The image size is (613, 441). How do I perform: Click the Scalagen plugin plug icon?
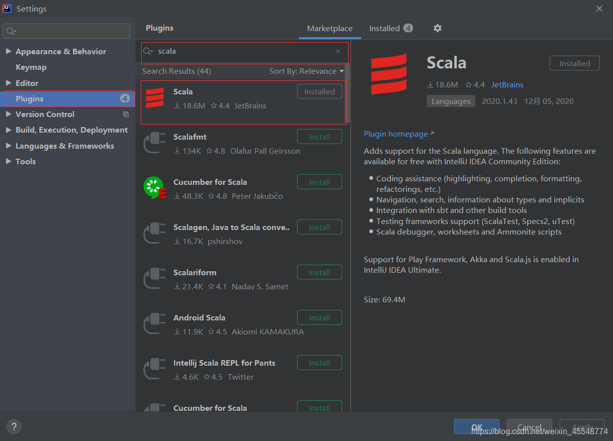(x=154, y=234)
